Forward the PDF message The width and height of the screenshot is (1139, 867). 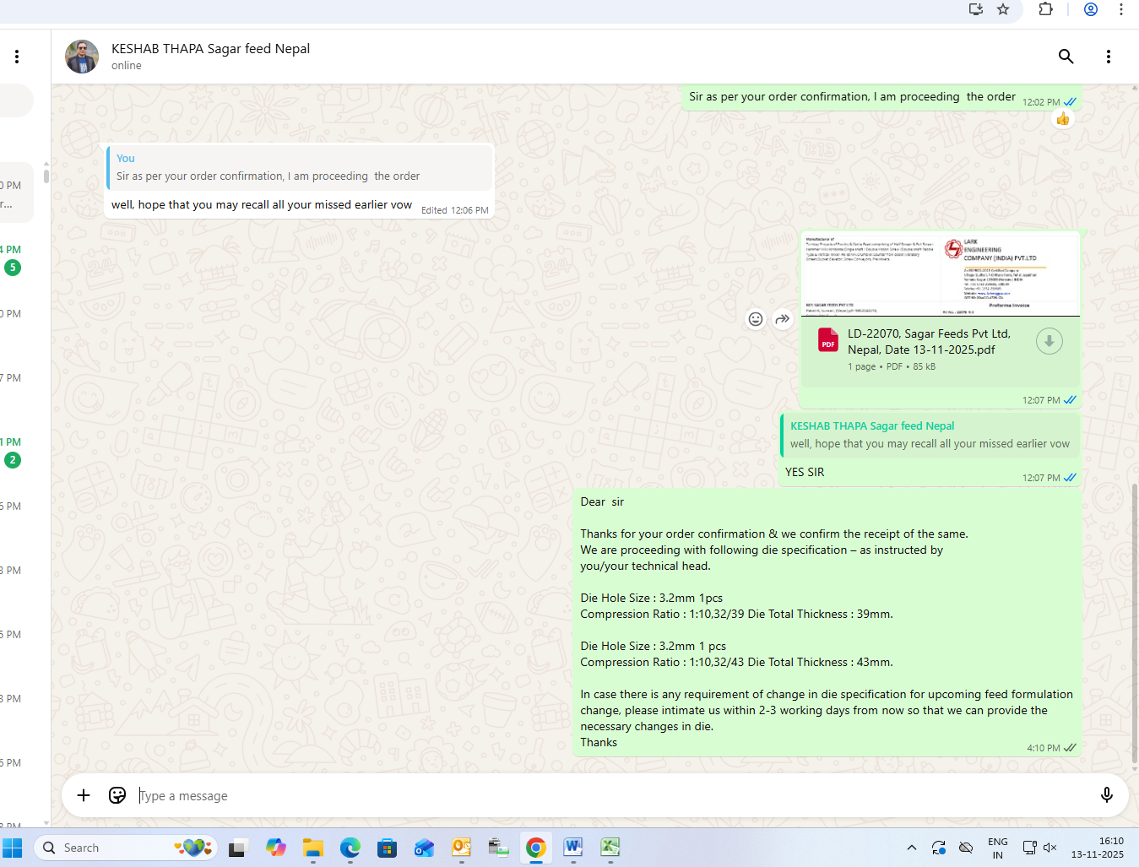pyautogui.click(x=783, y=319)
